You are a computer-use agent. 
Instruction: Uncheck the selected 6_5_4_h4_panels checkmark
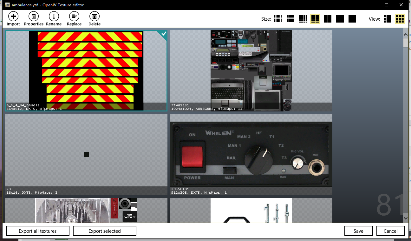[x=163, y=34]
